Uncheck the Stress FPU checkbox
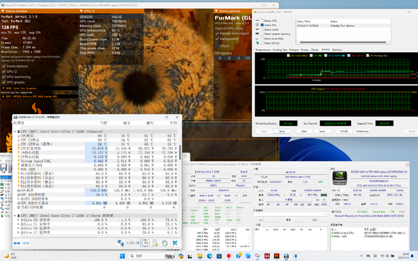The width and height of the screenshot is (418, 261). coord(262,25)
